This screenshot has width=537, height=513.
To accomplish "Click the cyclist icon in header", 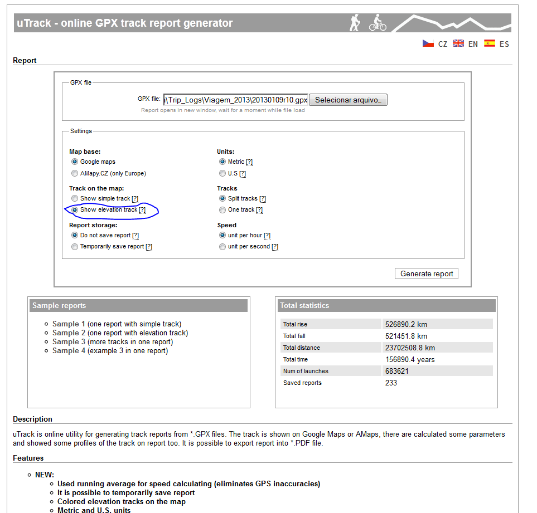I will pos(378,23).
